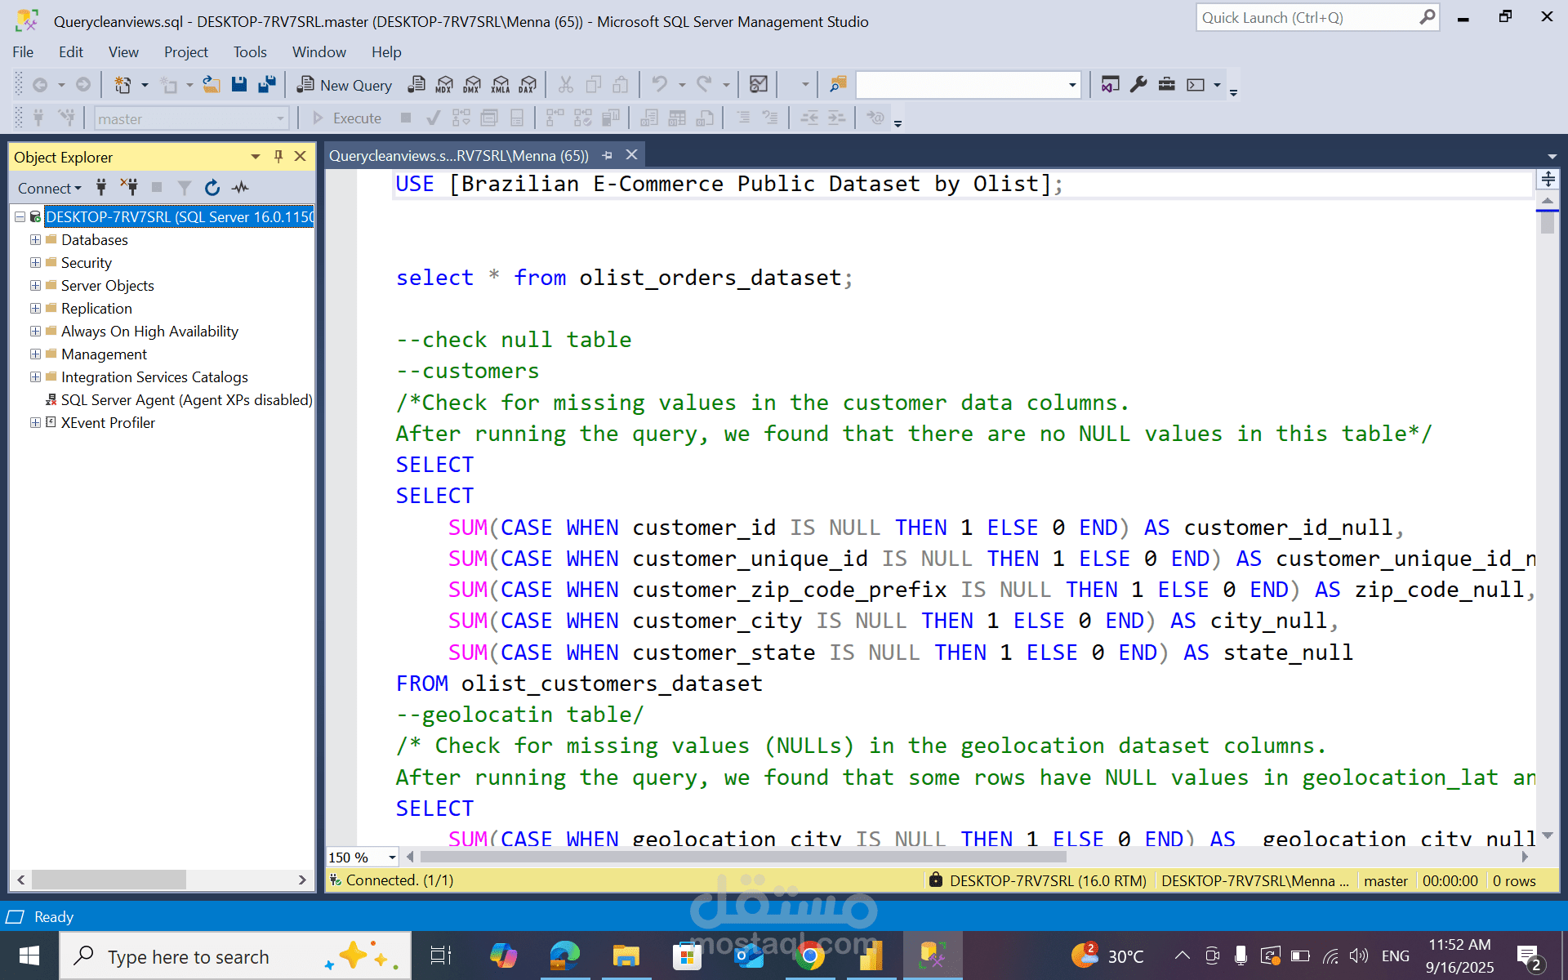This screenshot has height=980, width=1568.
Task: Click the editor horizontal scrollbar thumb
Action: click(x=743, y=857)
